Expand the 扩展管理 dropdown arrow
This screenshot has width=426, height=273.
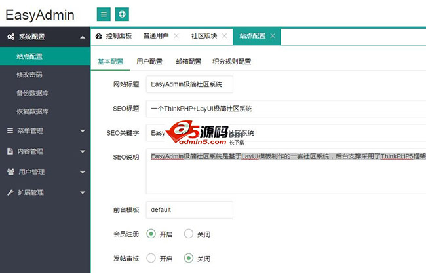(x=83, y=192)
